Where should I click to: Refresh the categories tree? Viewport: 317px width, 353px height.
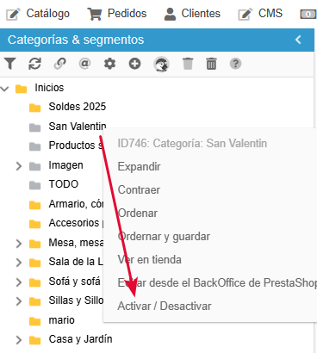click(34, 64)
